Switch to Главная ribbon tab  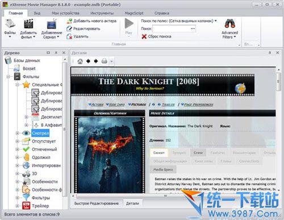point(16,13)
